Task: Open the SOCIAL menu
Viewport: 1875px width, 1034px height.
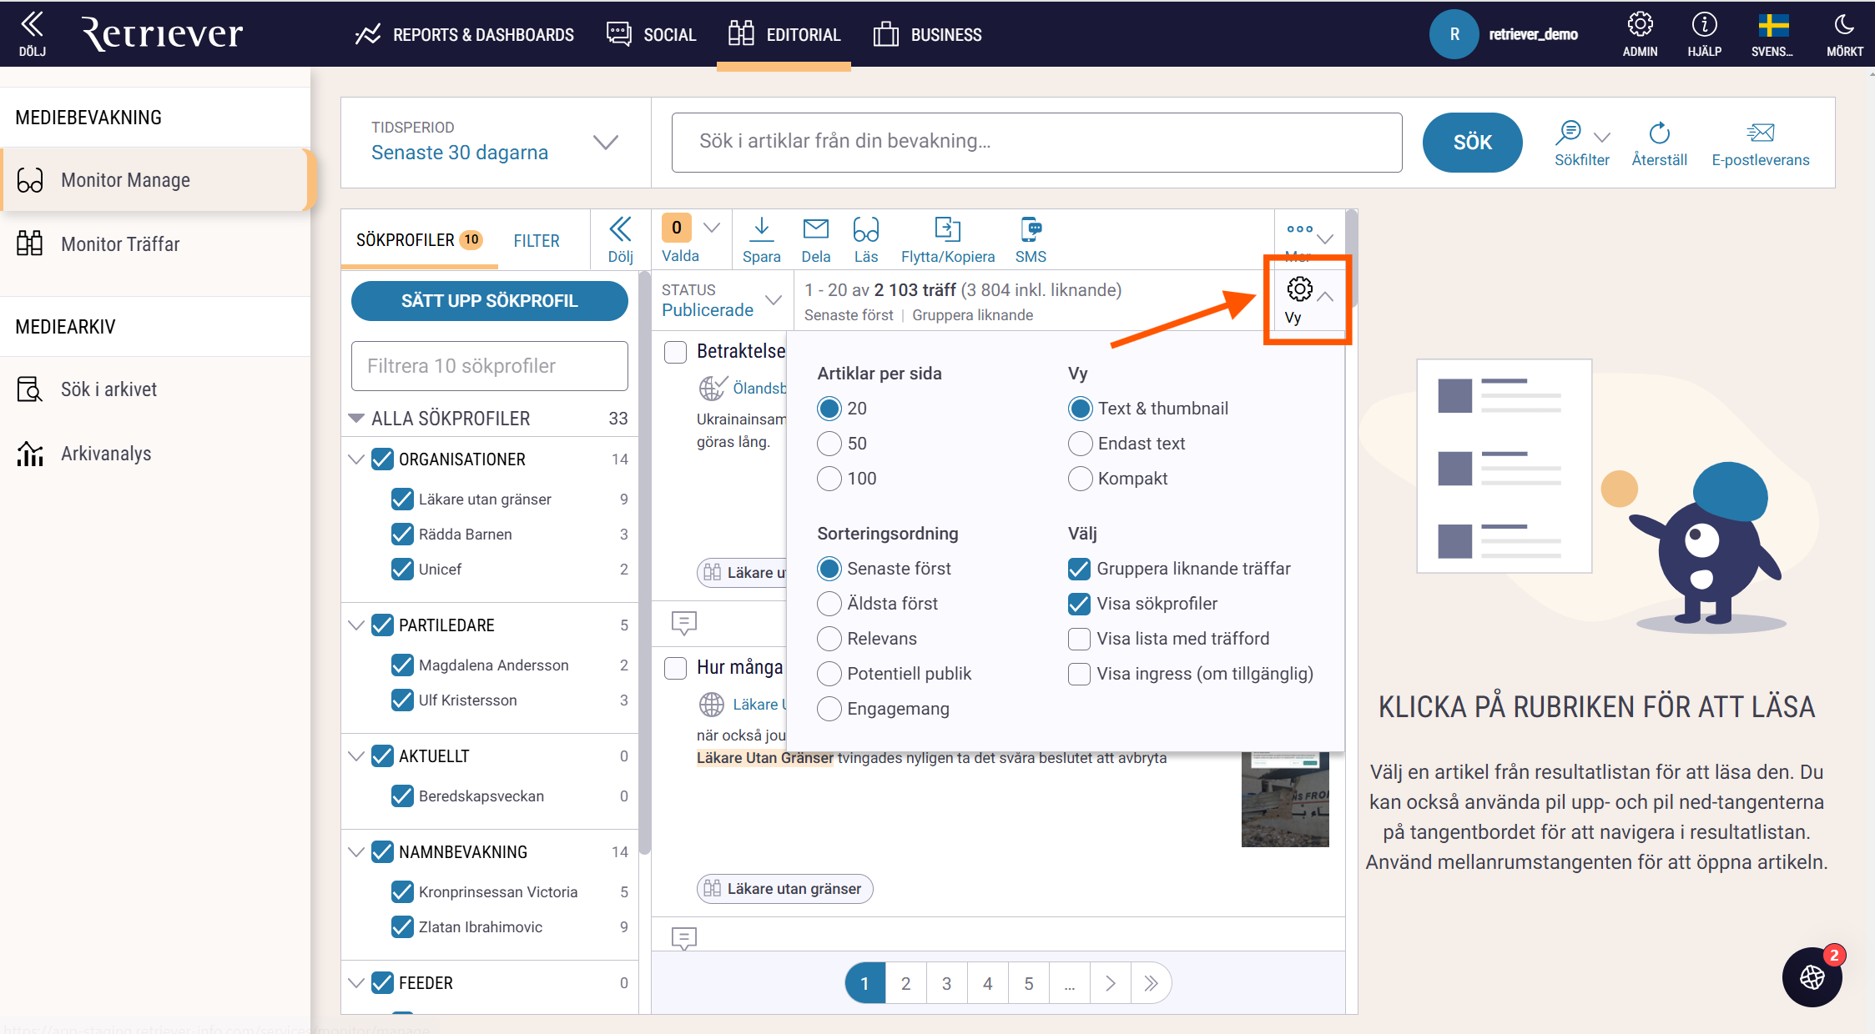Action: point(651,34)
